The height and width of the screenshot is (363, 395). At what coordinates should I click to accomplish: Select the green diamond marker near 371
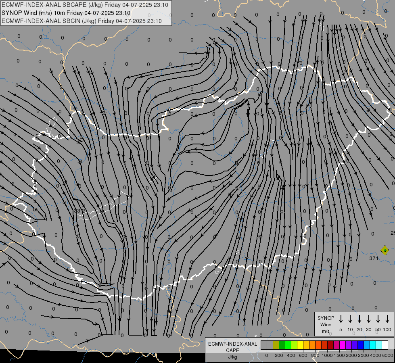(385, 250)
